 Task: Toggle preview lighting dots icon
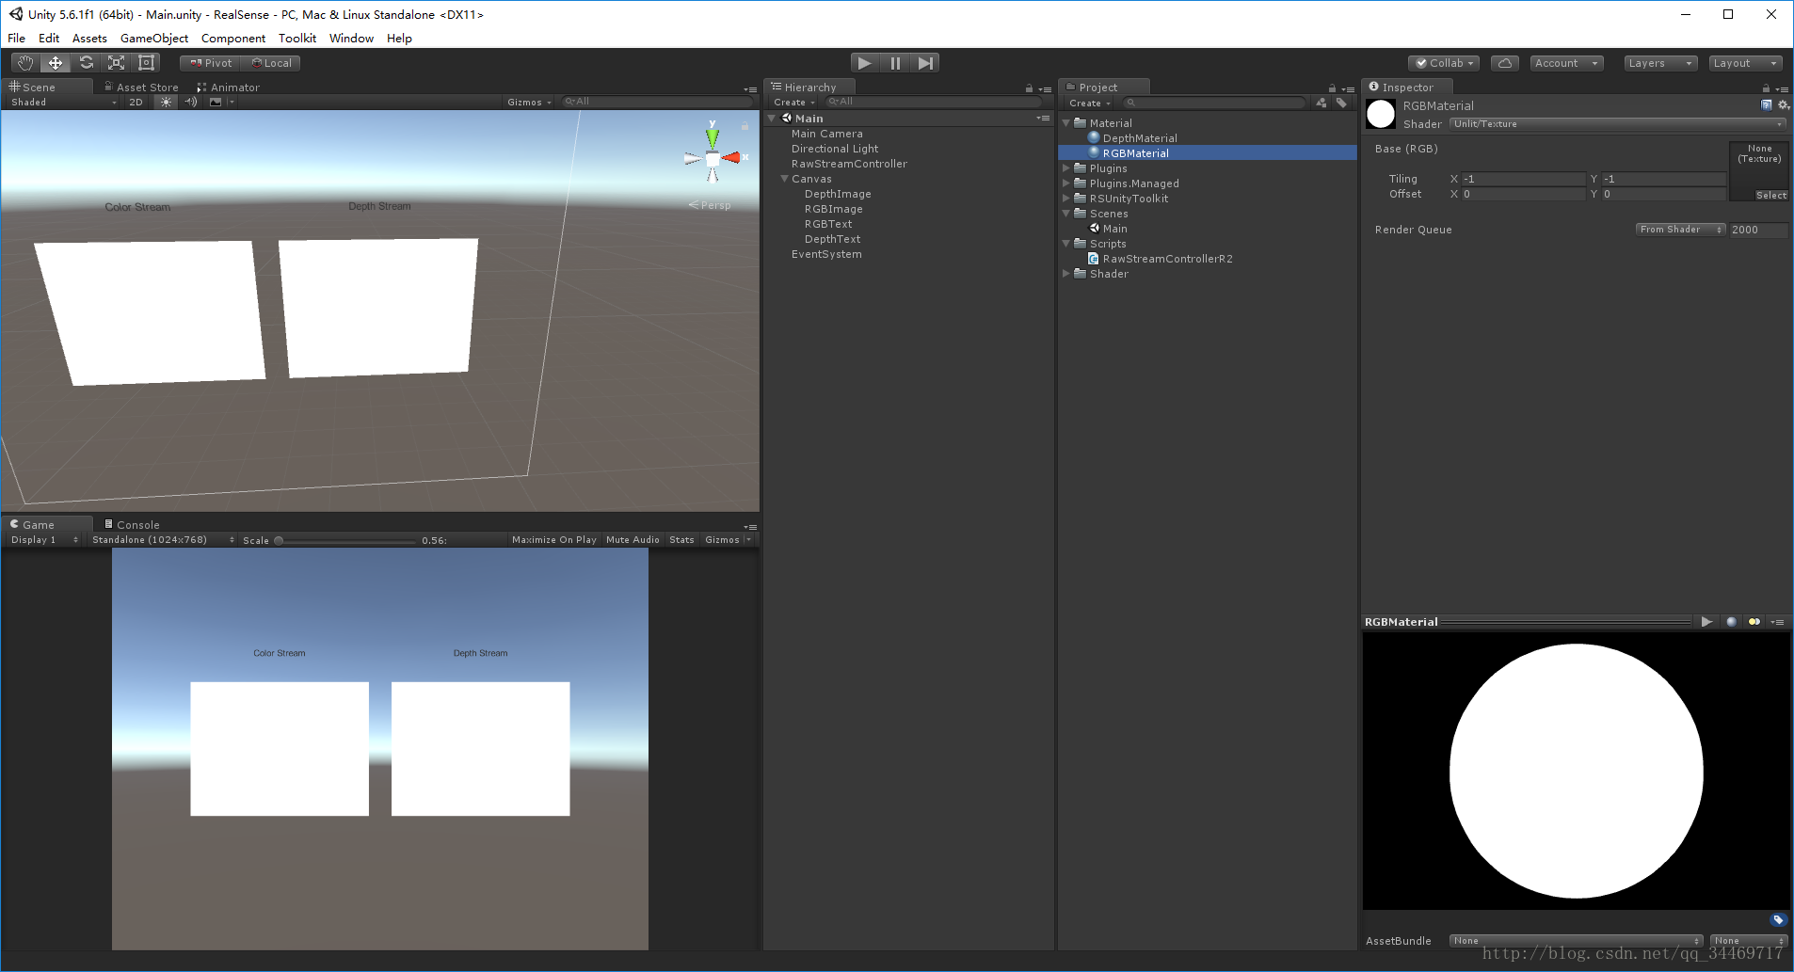point(1754,622)
